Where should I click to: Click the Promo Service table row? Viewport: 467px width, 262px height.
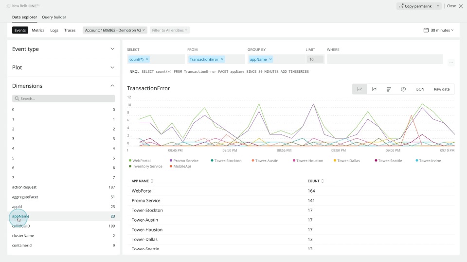(x=291, y=200)
